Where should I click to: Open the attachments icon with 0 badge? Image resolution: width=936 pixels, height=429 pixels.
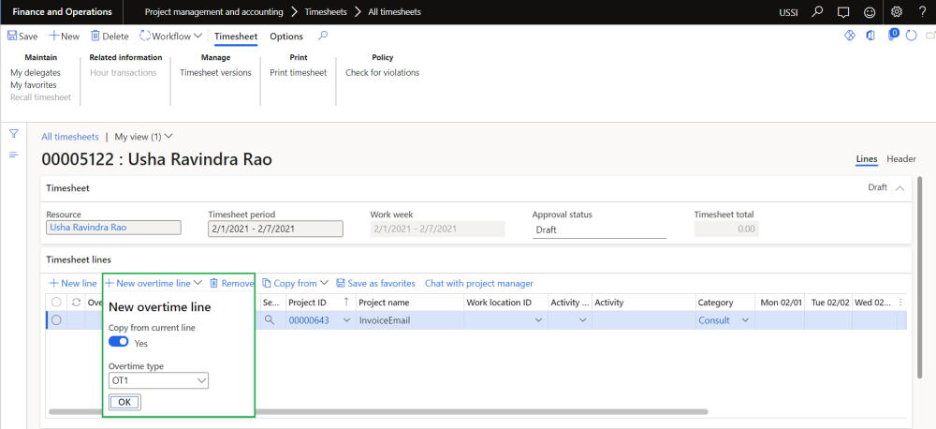click(892, 37)
